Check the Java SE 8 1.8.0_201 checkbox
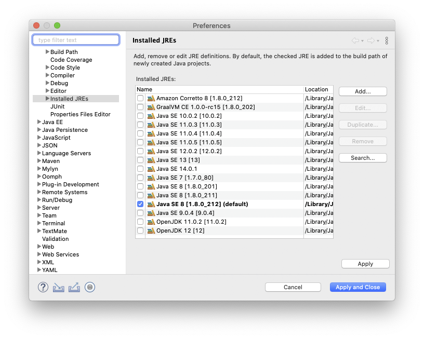Screen dimensions: 424x339 (140, 187)
